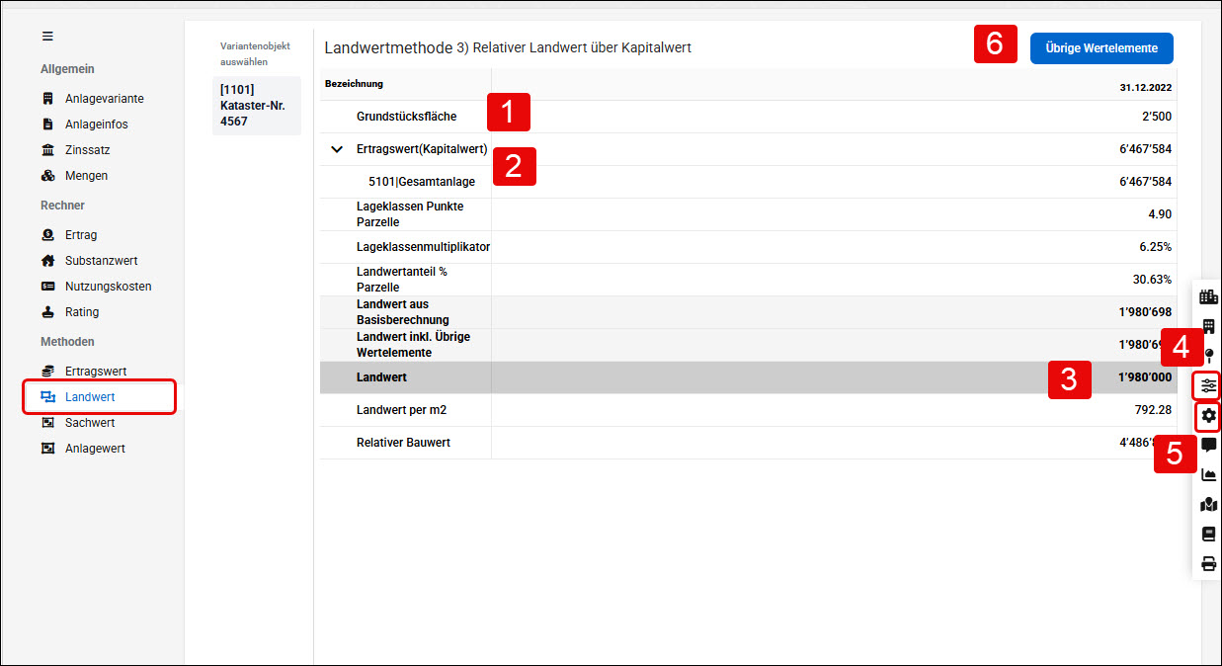Open the sliders settings icon in right toolbar
Screen dimensions: 1222x666
point(1208,385)
